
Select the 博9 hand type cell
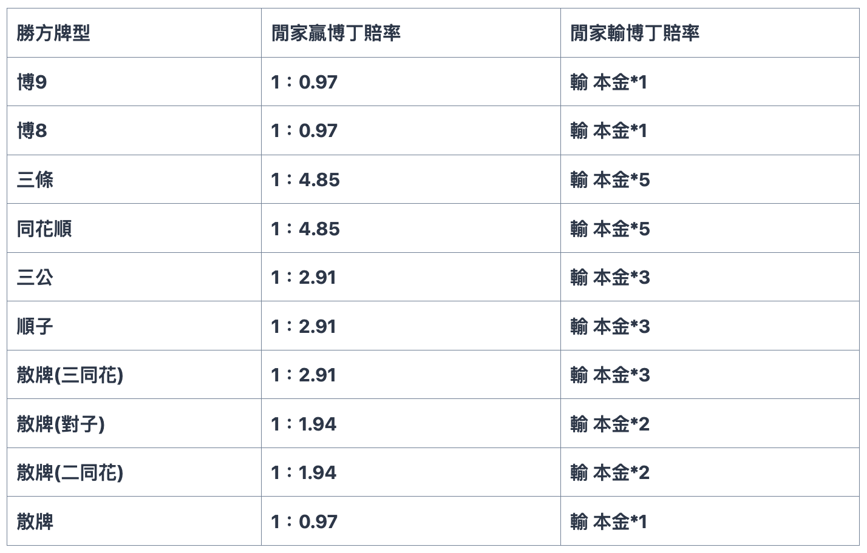32,82
